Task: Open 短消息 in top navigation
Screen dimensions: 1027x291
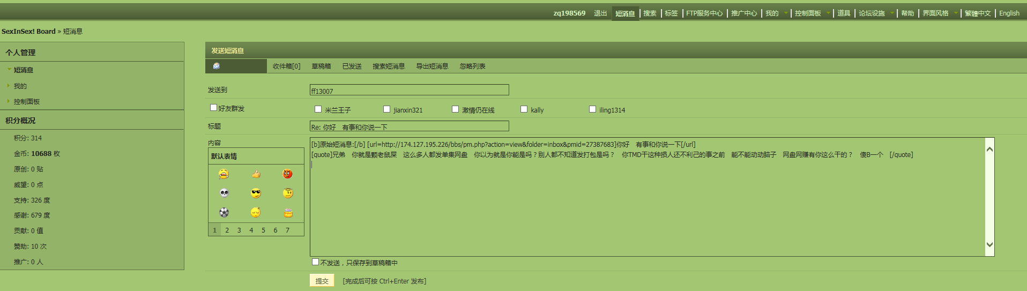Action: pos(625,13)
